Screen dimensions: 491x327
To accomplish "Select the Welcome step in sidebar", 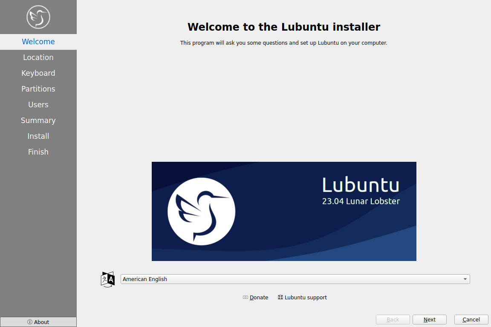I will [38, 42].
